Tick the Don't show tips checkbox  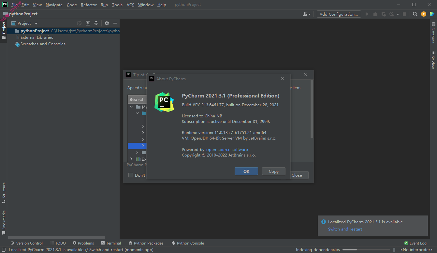[x=131, y=175]
